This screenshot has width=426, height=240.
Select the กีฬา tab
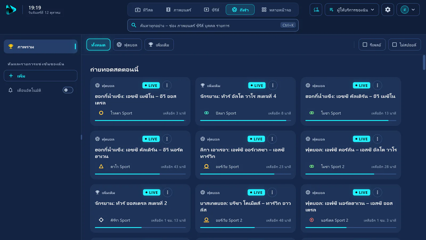pyautogui.click(x=240, y=10)
